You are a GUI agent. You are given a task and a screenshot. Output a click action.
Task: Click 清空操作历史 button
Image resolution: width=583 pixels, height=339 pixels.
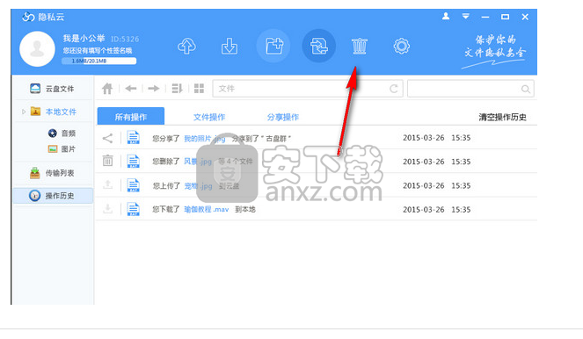pyautogui.click(x=502, y=118)
